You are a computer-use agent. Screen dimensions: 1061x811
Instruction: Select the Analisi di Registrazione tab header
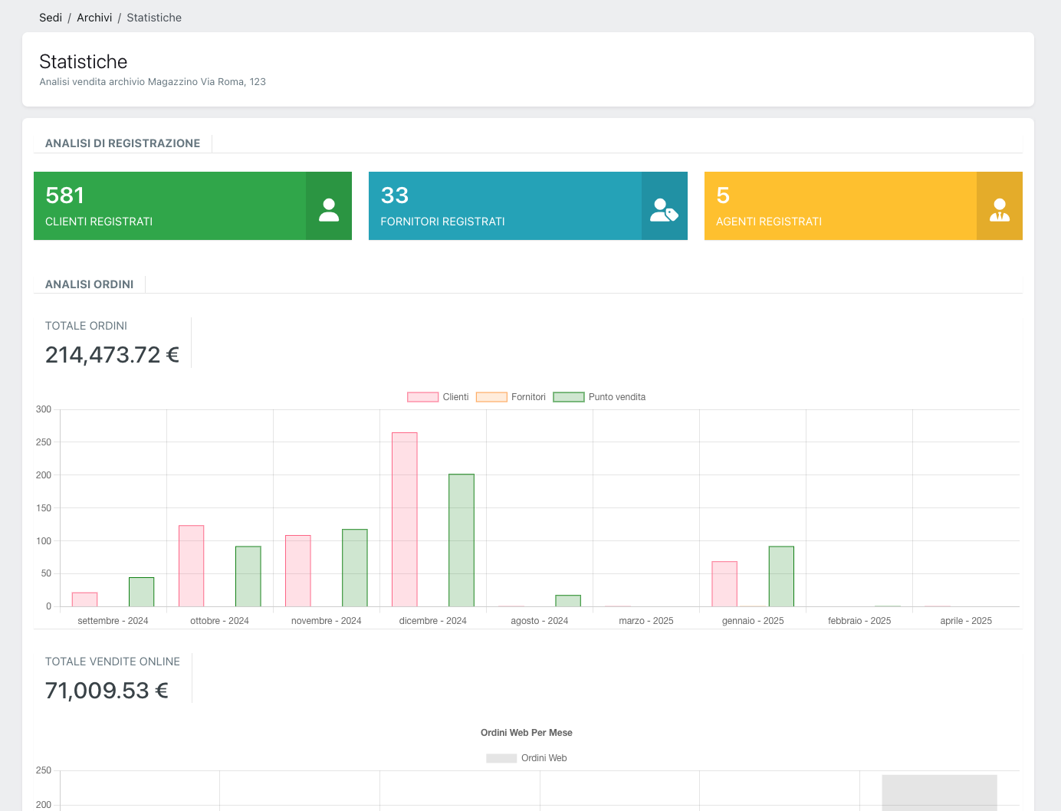pos(123,143)
